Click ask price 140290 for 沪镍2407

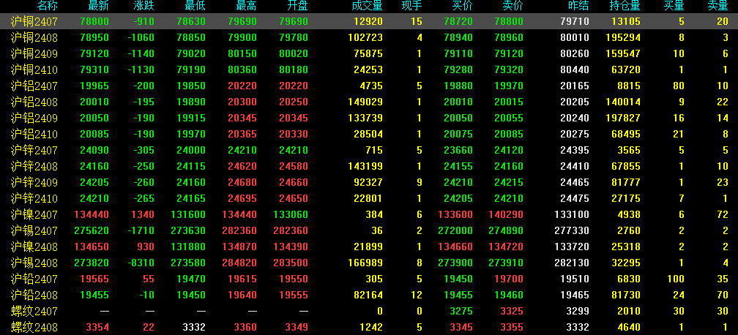tap(506, 214)
